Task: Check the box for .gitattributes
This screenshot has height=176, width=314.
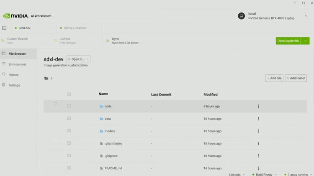Action: (x=69, y=143)
